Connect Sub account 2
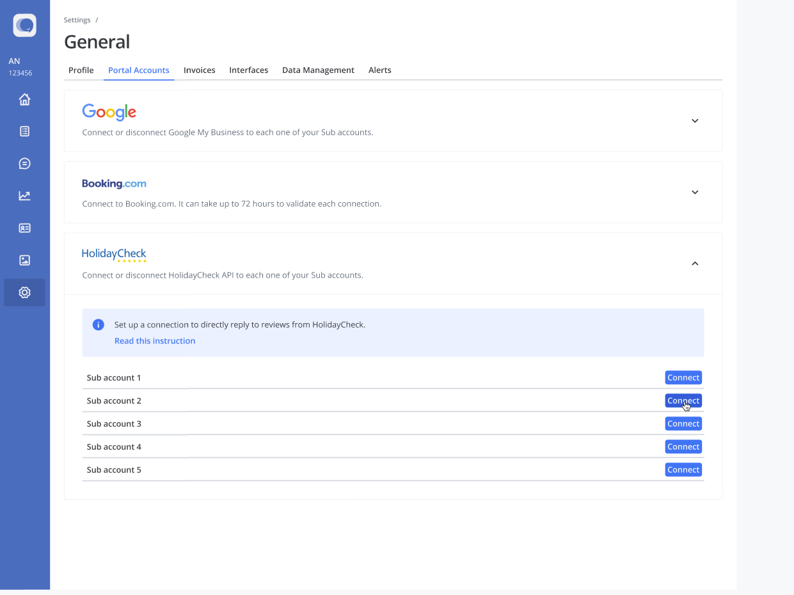794x595 pixels. coord(683,401)
